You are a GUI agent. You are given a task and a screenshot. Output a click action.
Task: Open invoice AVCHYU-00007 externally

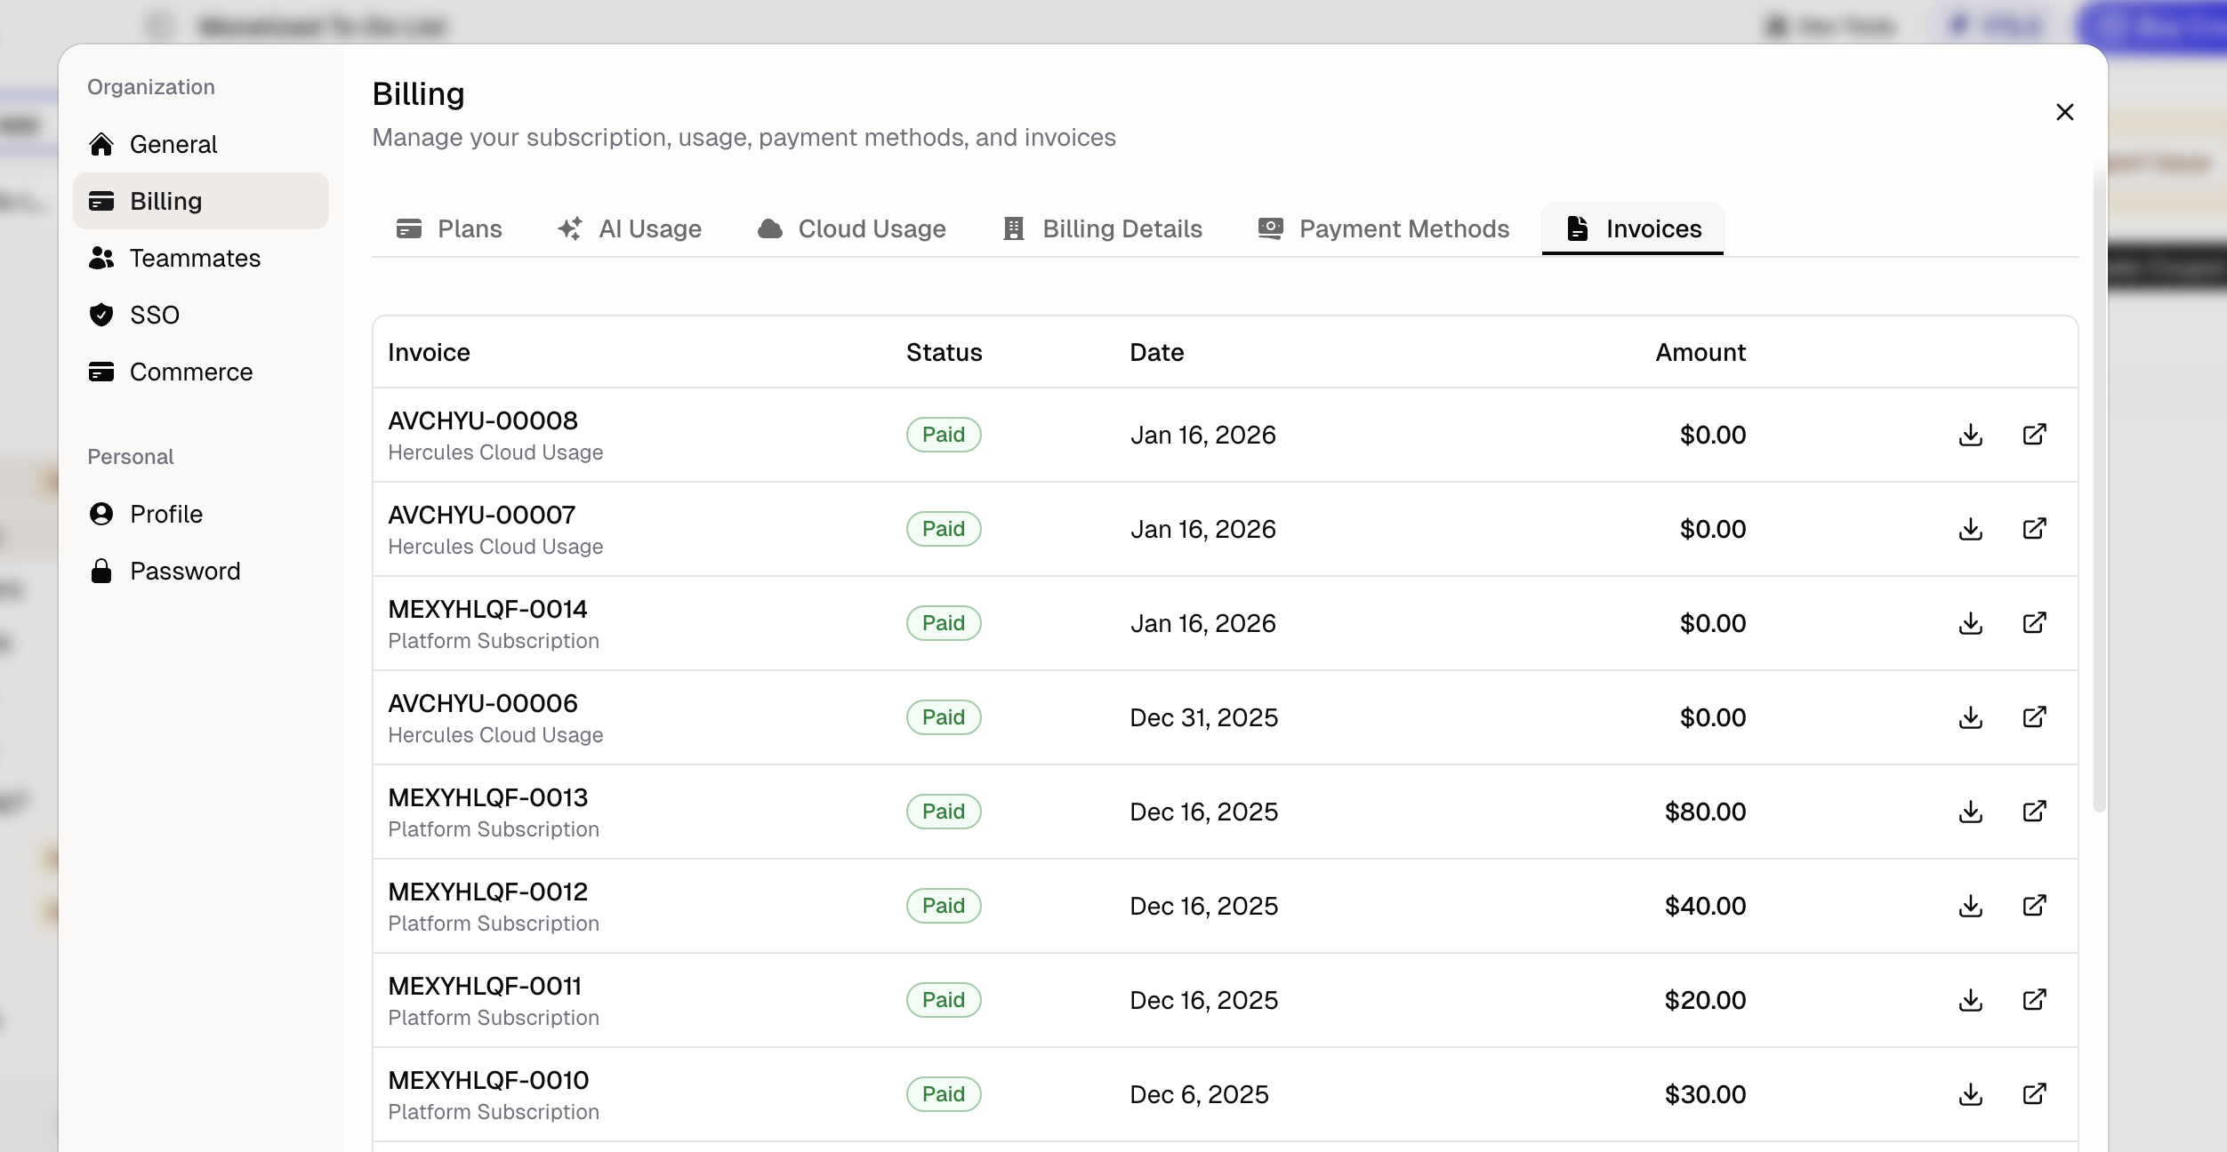point(2035,529)
